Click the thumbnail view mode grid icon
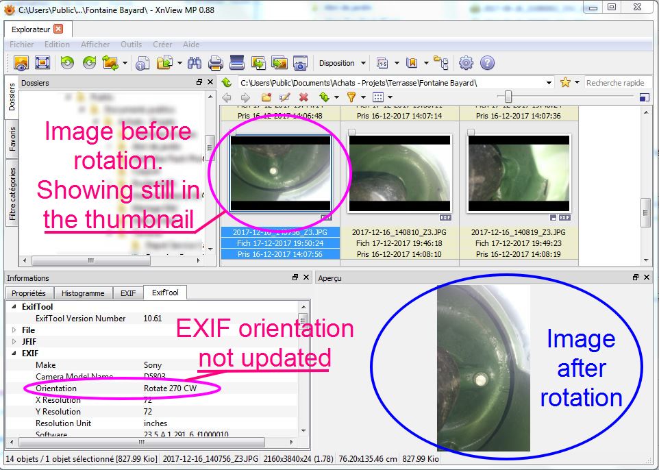659x470 pixels. (x=378, y=97)
